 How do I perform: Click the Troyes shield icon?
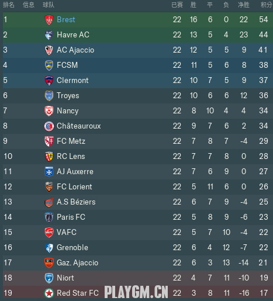(49, 96)
